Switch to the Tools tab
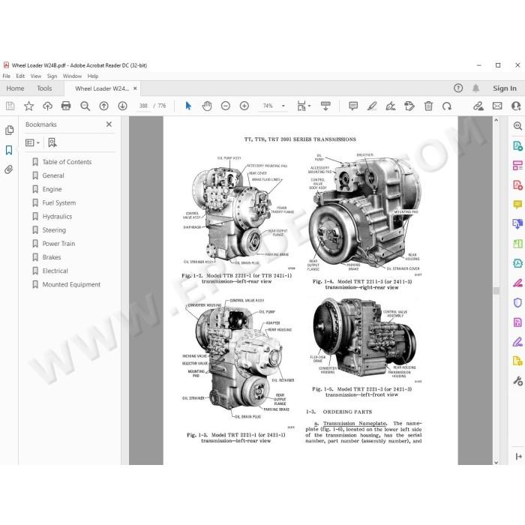 [x=44, y=88]
